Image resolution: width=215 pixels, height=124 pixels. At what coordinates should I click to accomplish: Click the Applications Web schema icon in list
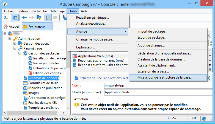[75, 56]
